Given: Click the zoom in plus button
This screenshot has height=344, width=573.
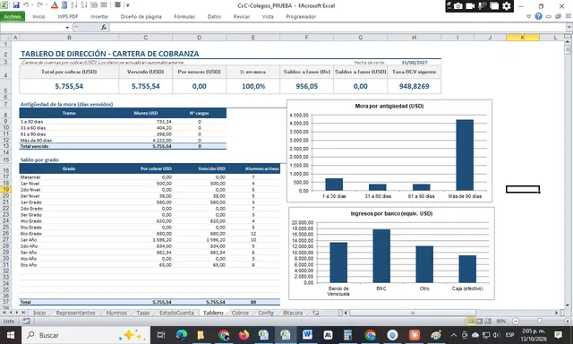Looking at the screenshot, I should pyautogui.click(x=568, y=321).
